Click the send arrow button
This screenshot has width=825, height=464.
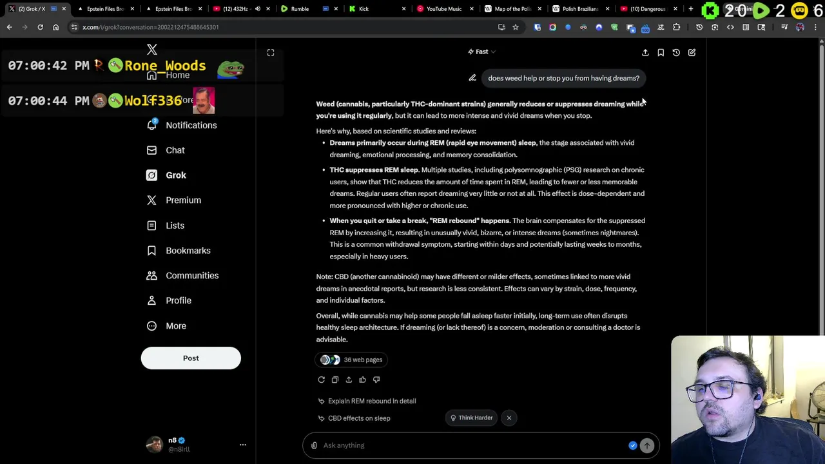(646, 445)
